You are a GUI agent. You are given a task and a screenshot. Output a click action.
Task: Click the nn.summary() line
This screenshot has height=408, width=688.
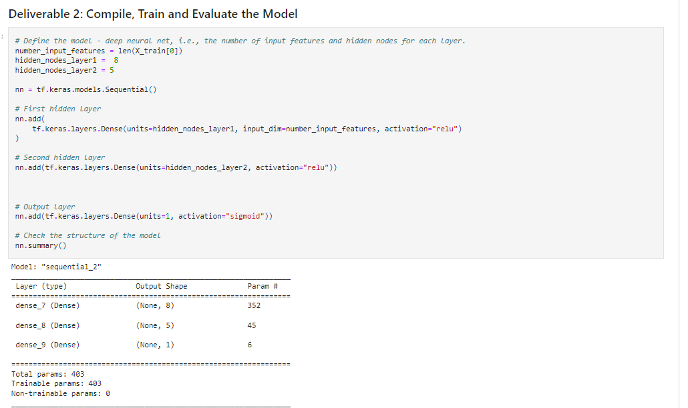coord(41,245)
